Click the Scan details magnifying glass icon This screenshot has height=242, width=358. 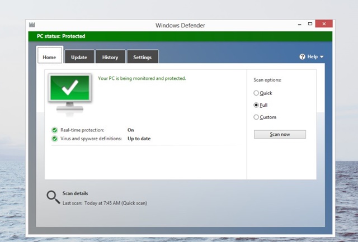pyautogui.click(x=53, y=197)
